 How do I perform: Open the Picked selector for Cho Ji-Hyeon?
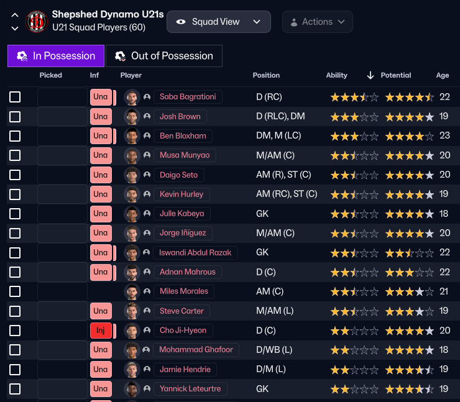tap(62, 331)
